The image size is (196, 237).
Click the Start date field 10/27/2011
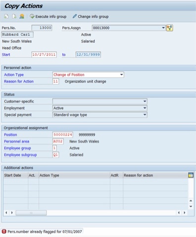[x=44, y=54]
